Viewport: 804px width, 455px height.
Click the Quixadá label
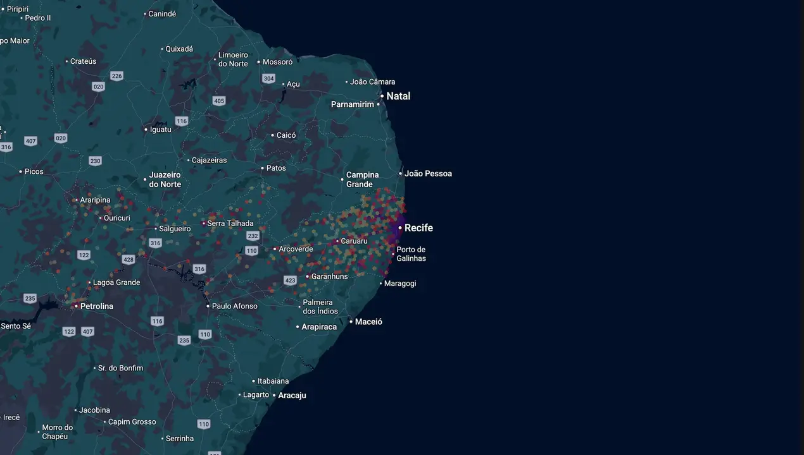click(179, 49)
